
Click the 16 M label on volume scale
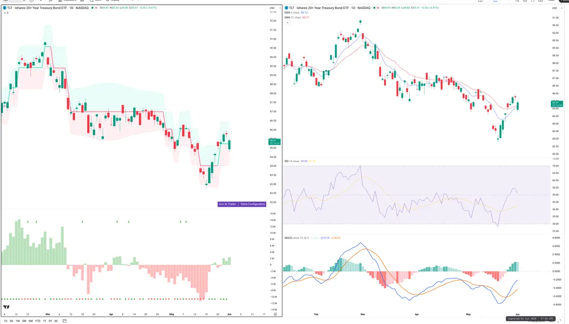coord(273,214)
